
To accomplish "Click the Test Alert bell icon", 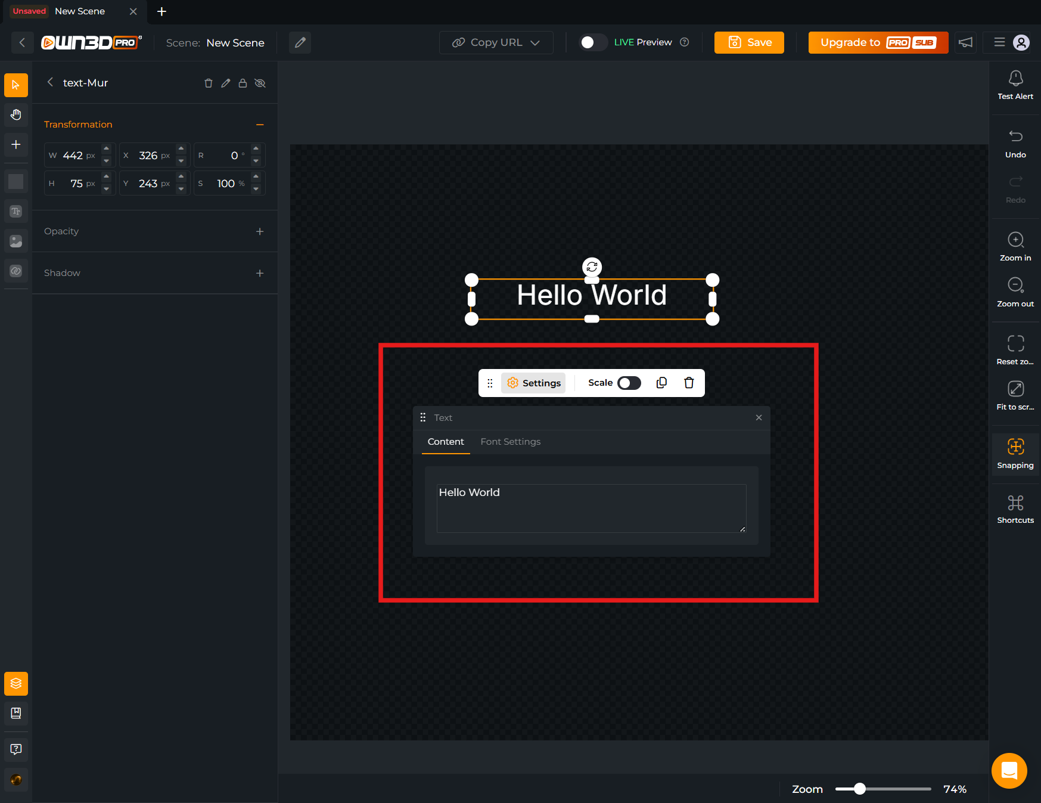I will click(1015, 79).
